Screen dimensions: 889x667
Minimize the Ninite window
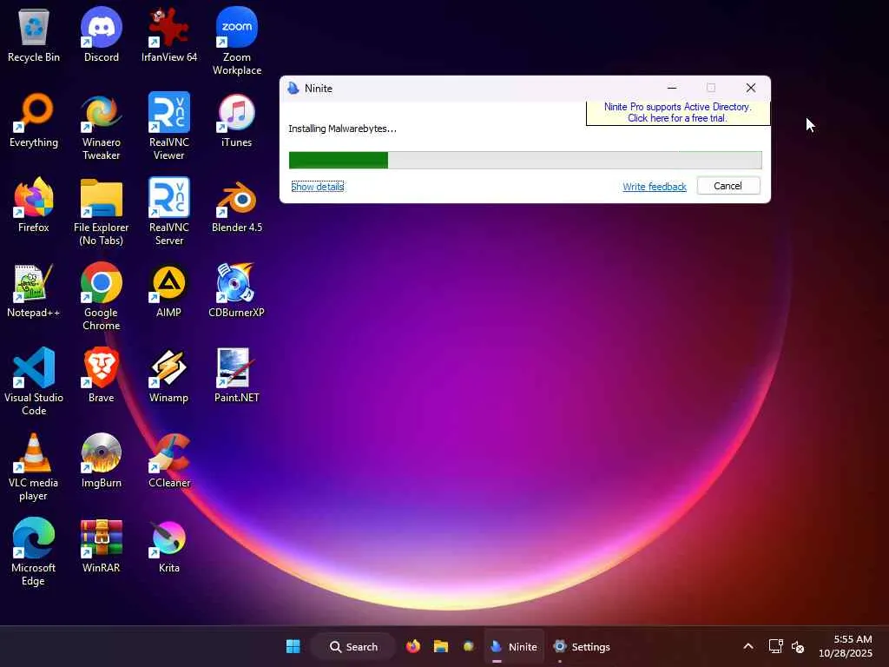tap(672, 88)
